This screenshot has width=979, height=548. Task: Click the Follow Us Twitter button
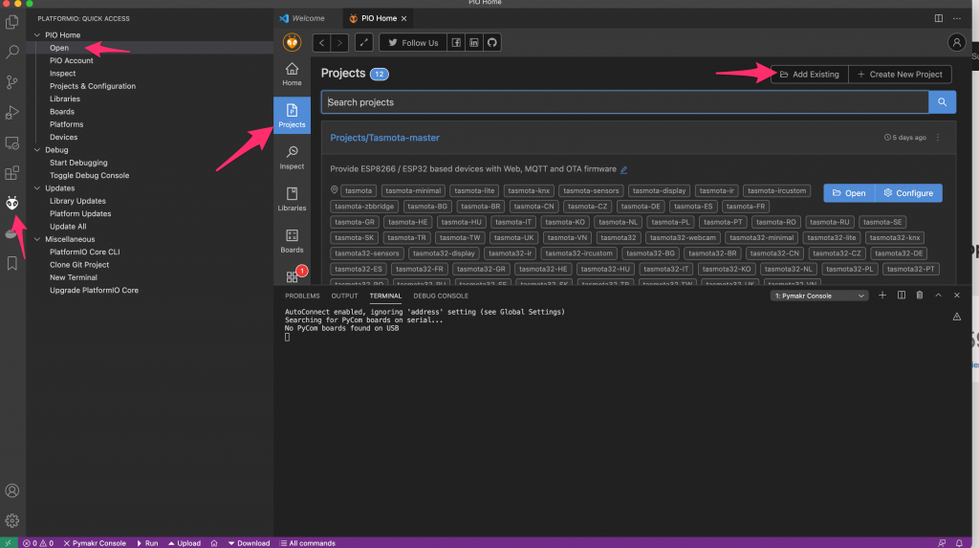point(413,42)
